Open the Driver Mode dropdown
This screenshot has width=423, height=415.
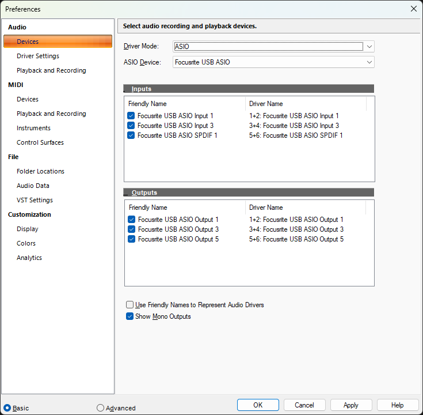[x=273, y=47]
